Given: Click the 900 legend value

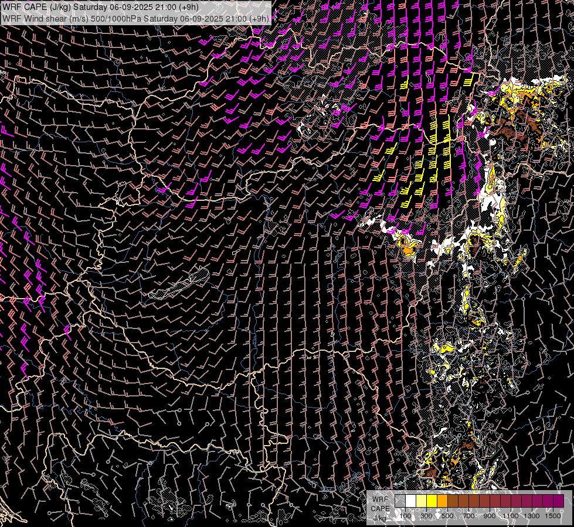Looking at the screenshot, I should (490, 516).
